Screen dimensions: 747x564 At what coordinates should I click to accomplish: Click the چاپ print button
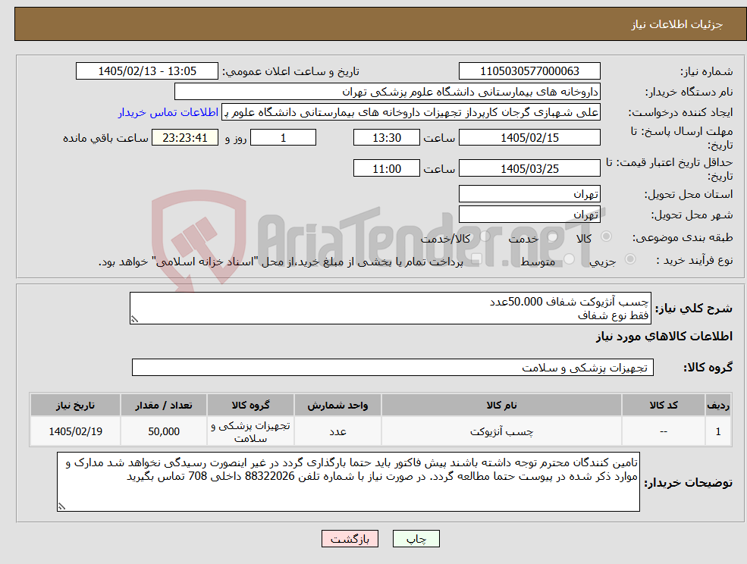(416, 539)
